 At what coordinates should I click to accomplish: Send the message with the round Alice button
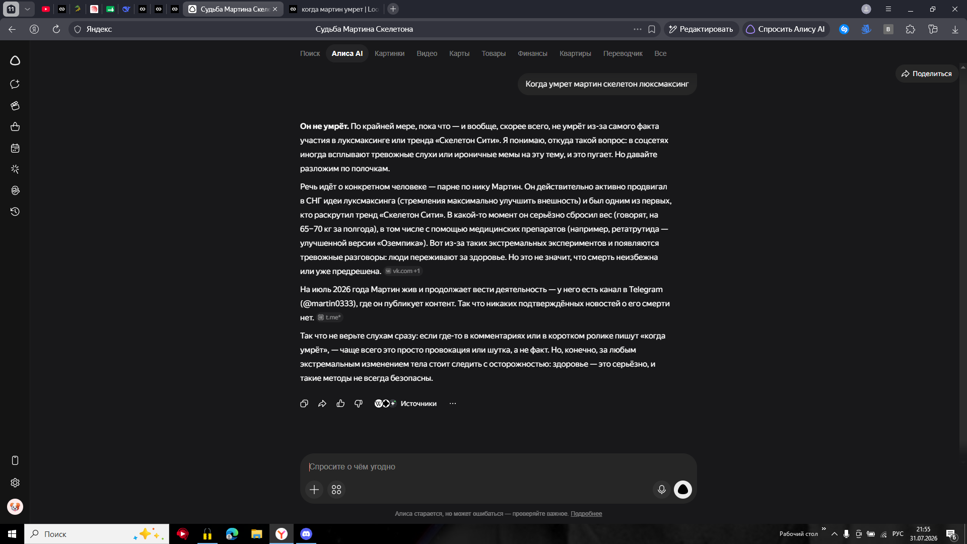683,490
